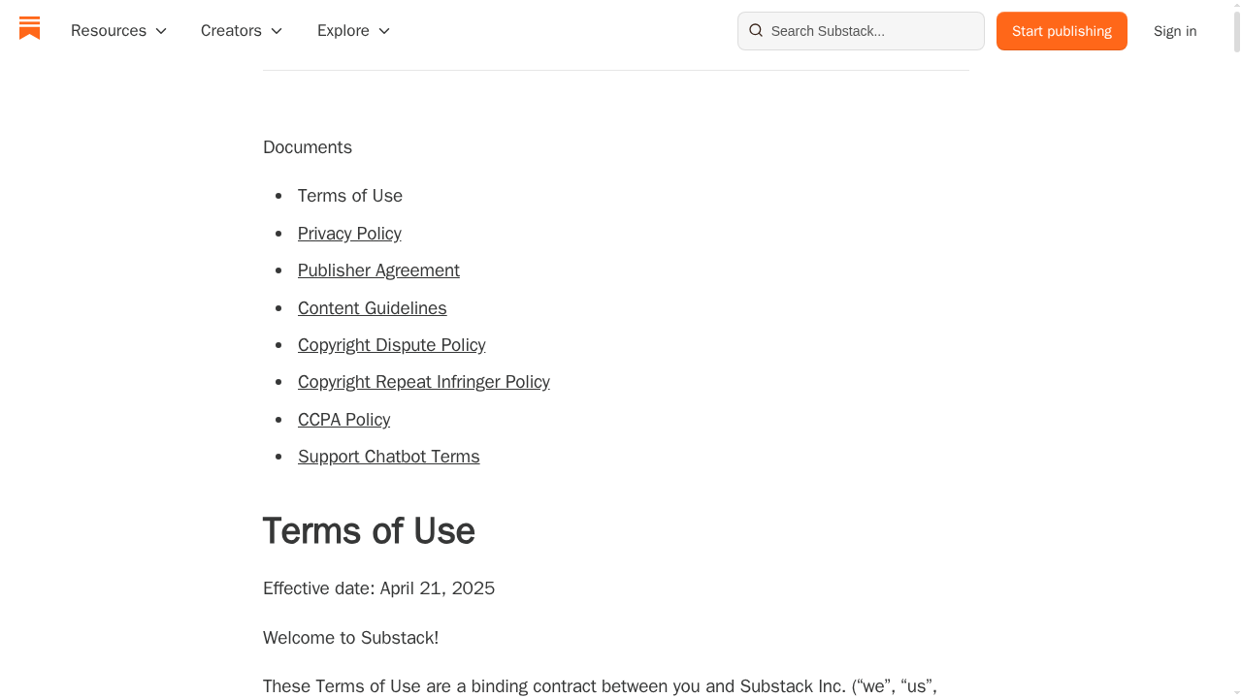Click the Start publishing button
Viewport: 1242px width, 698px height.
click(x=1062, y=31)
